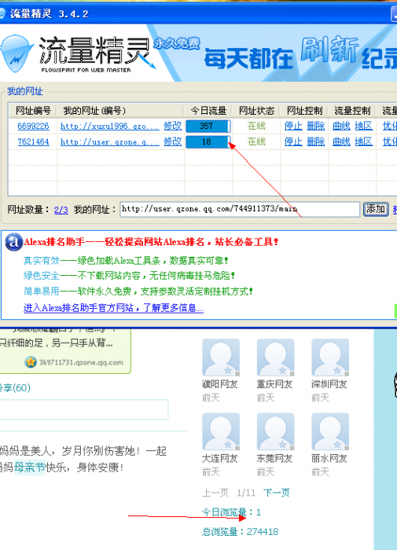Viewport: 397px width, 550px height.
Task: Click the blue Alexa 'a' icon
Action: [13, 242]
